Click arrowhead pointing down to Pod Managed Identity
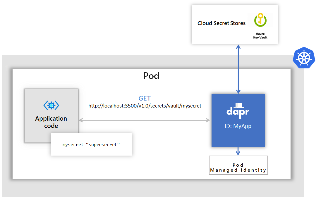 point(238,153)
